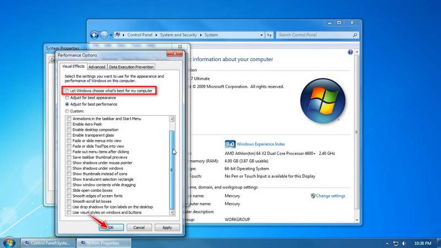This screenshot has width=441, height=248.
Task: Show hidden icons arrow in system tray
Action: (x=387, y=244)
